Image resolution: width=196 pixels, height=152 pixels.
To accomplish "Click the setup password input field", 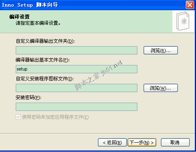I will click(x=76, y=107).
